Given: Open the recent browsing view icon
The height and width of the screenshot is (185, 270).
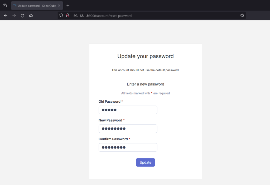Looking at the screenshot, I should (x=5, y=6).
